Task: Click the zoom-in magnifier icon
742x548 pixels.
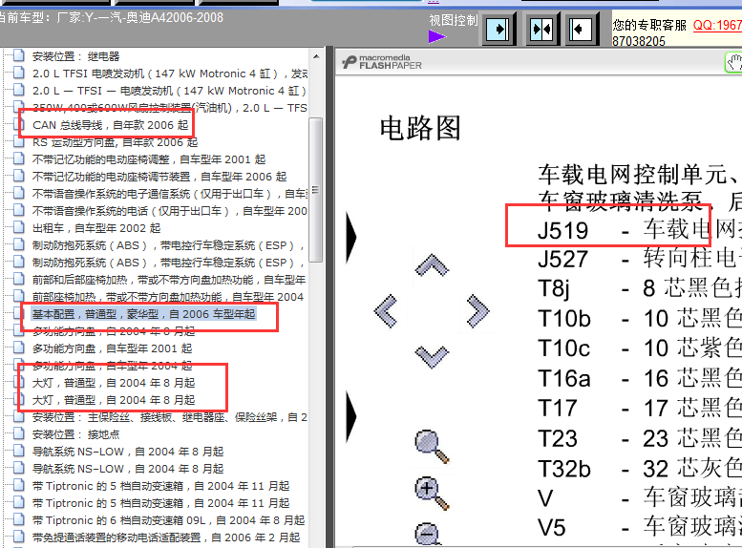Action: (432, 494)
